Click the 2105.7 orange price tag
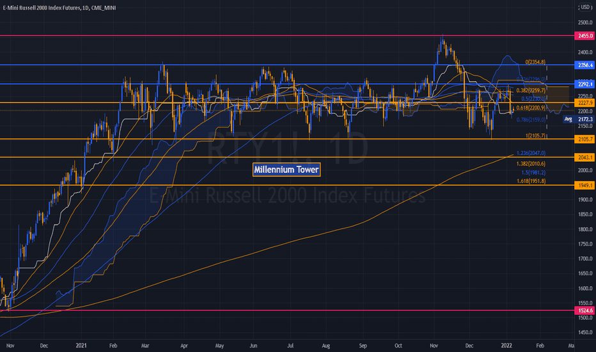 [585, 140]
